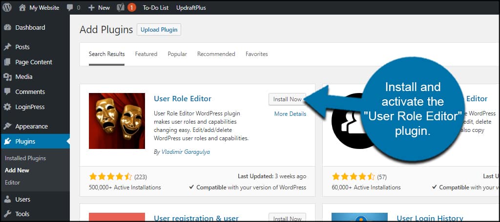Screen dimensions: 500x222
Task: Click the orange notification badge showing 1
Action: point(132,8)
